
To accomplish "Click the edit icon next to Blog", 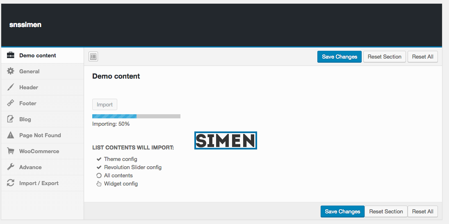I will coord(11,119).
